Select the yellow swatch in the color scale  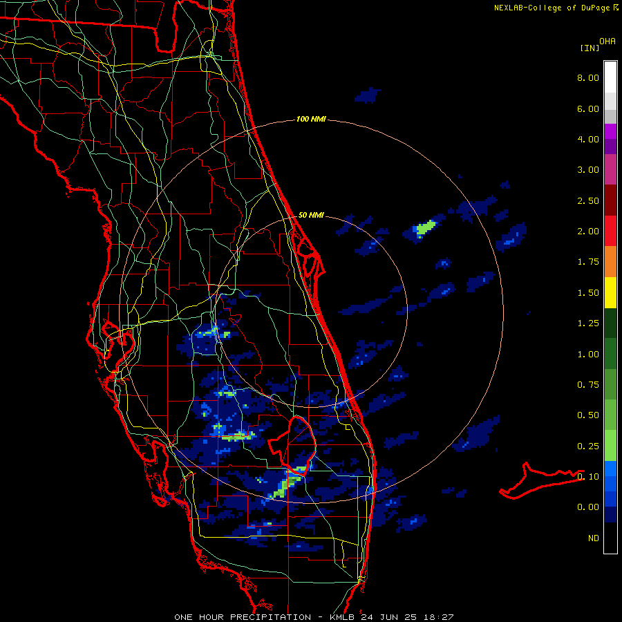tap(610, 292)
